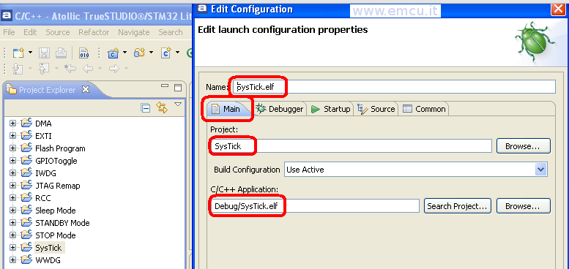Click the Name field containing SysTick.elf
Screen dimensions: 569x269
tap(394, 87)
